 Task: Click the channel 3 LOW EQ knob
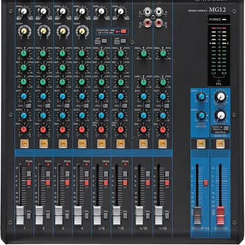pyautogui.click(x=62, y=82)
